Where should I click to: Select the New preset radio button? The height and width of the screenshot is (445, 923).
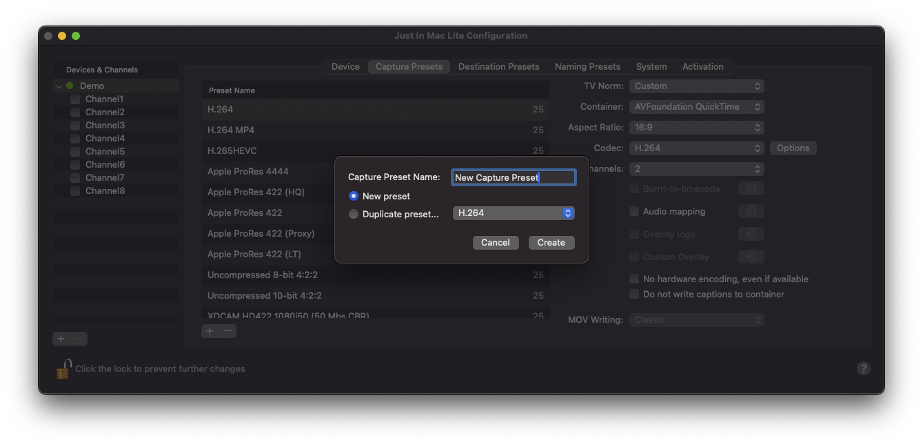(354, 196)
